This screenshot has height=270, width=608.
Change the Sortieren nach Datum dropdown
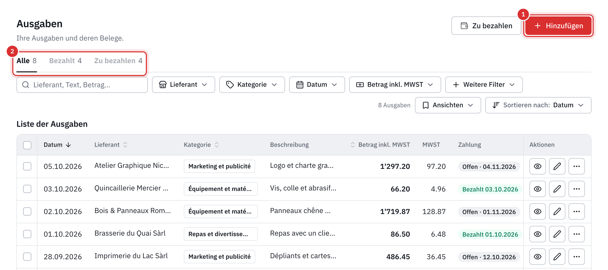point(538,105)
